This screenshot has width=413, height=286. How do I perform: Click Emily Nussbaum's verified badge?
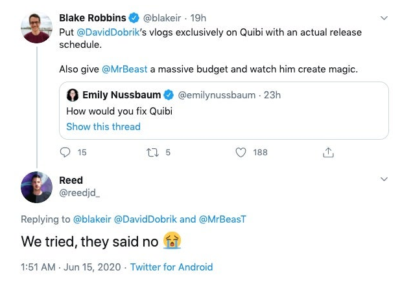(x=168, y=95)
